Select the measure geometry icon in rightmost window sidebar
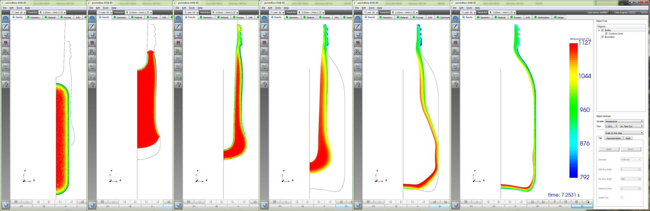650x211 pixels. coord(455,51)
